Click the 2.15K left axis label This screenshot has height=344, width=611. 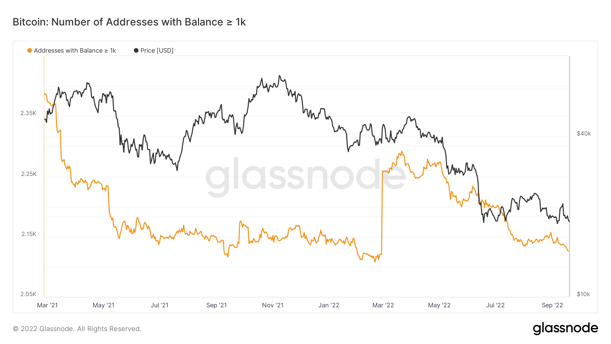(x=29, y=234)
